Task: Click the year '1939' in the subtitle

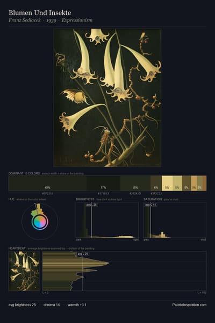Action: [51, 20]
